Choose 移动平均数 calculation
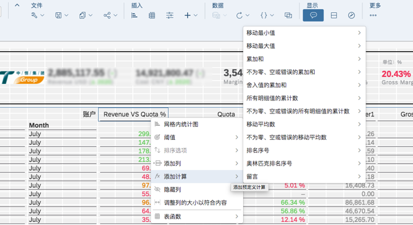Screen dimensions: 413x225 304,124
